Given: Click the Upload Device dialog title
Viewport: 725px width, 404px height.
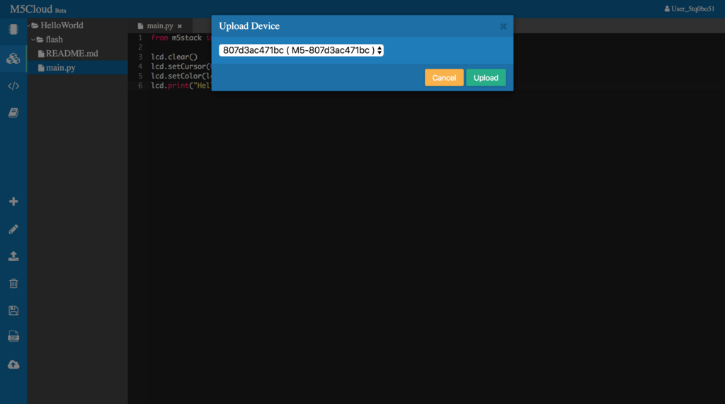Looking at the screenshot, I should pyautogui.click(x=249, y=26).
